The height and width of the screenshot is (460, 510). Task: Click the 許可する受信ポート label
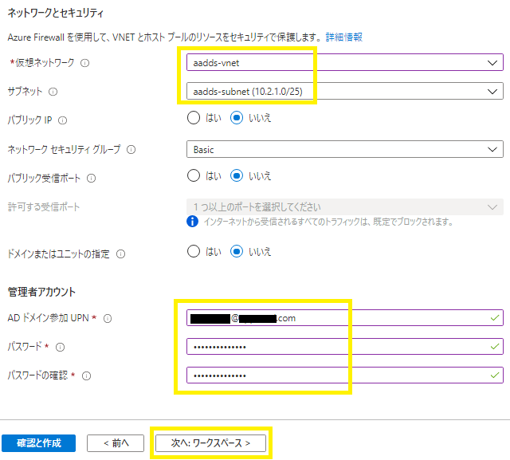point(44,207)
